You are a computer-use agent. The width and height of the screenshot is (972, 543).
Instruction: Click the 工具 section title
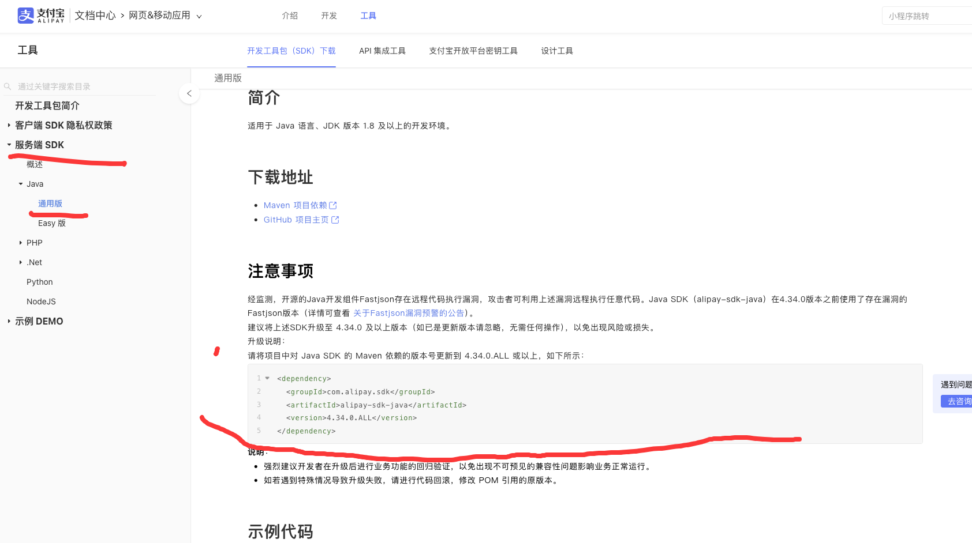point(28,50)
